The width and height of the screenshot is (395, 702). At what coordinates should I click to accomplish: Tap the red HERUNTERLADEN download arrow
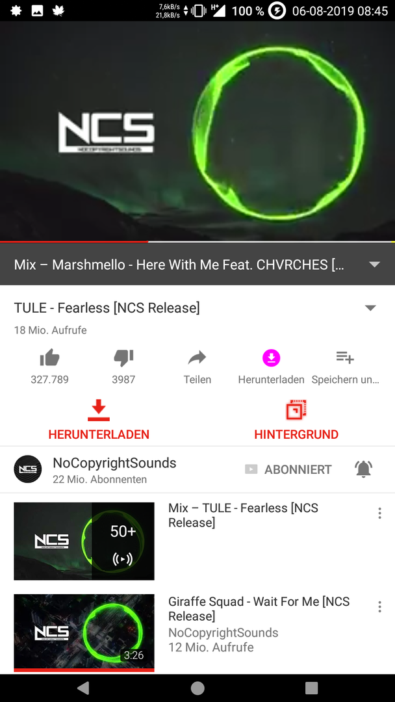coord(99,411)
